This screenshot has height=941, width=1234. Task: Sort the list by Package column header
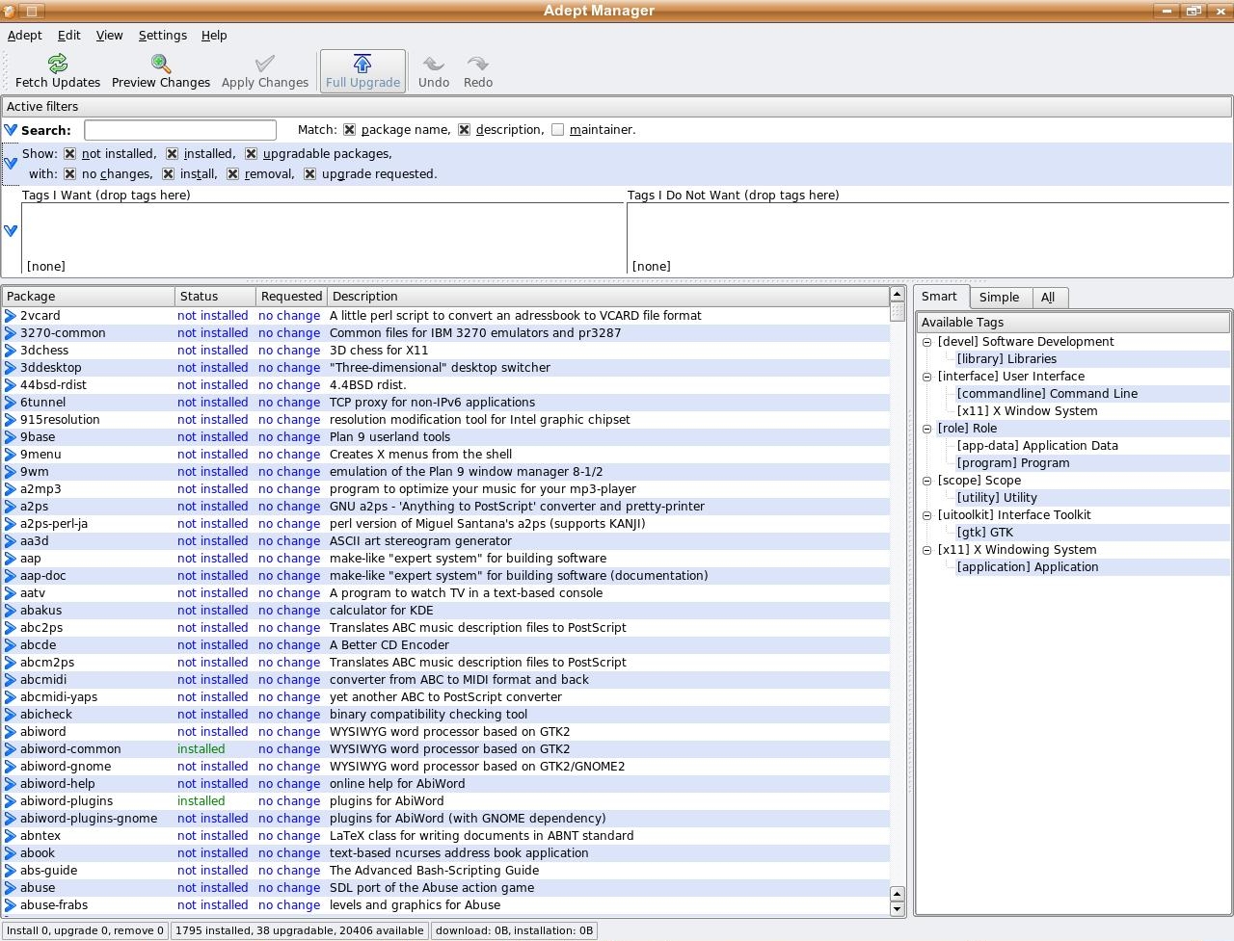(x=88, y=297)
